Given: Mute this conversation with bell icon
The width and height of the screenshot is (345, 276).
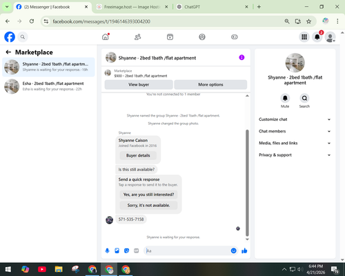Looking at the screenshot, I should [x=285, y=98].
